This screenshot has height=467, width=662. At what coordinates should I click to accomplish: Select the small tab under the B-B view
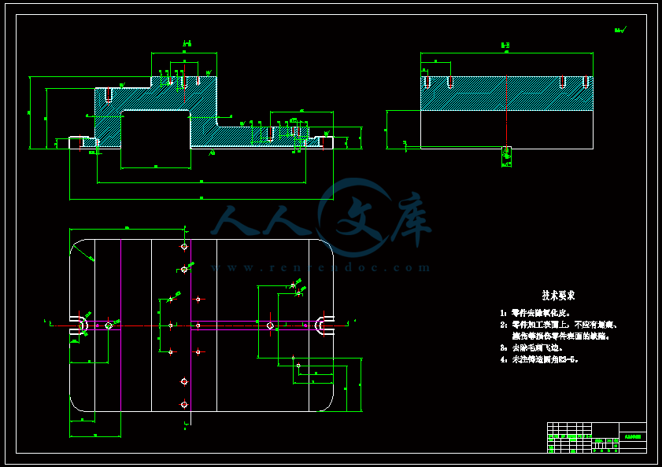click(x=507, y=156)
